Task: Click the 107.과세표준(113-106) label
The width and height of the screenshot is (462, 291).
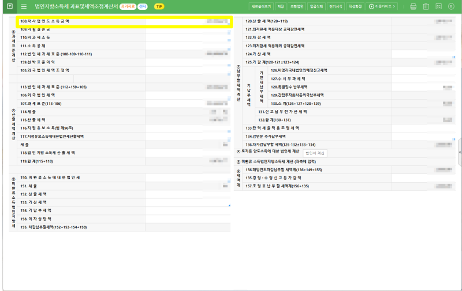Action: coord(40,104)
